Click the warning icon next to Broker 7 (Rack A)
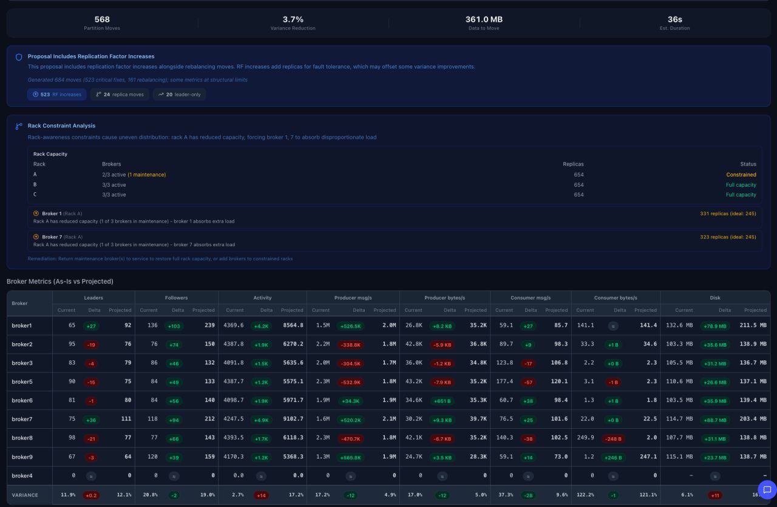The image size is (777, 507). (x=36, y=237)
